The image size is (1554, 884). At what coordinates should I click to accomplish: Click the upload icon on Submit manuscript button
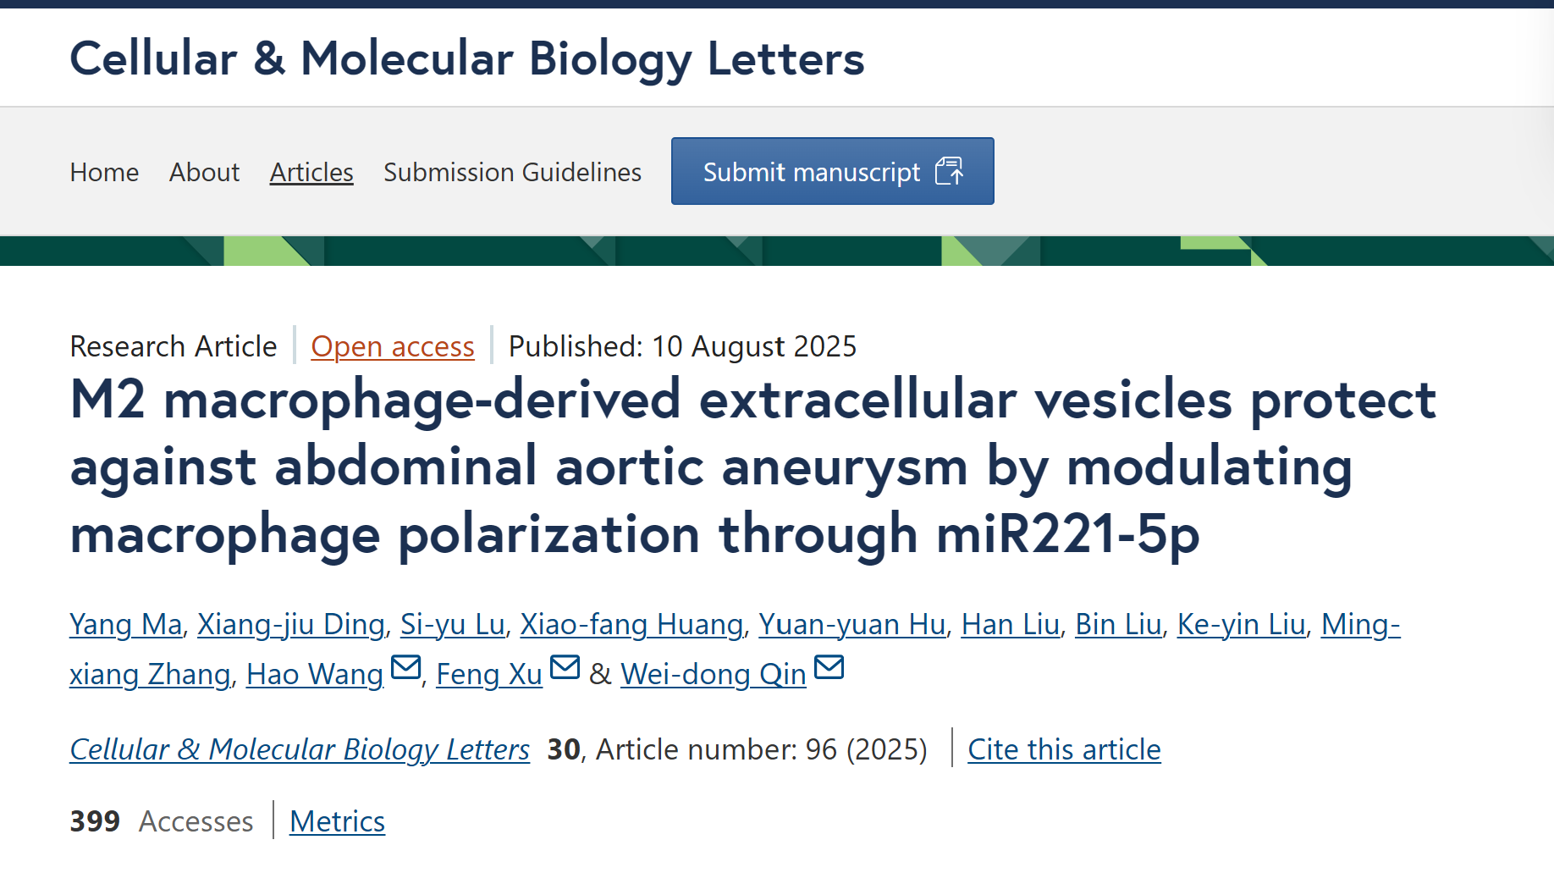tap(949, 171)
